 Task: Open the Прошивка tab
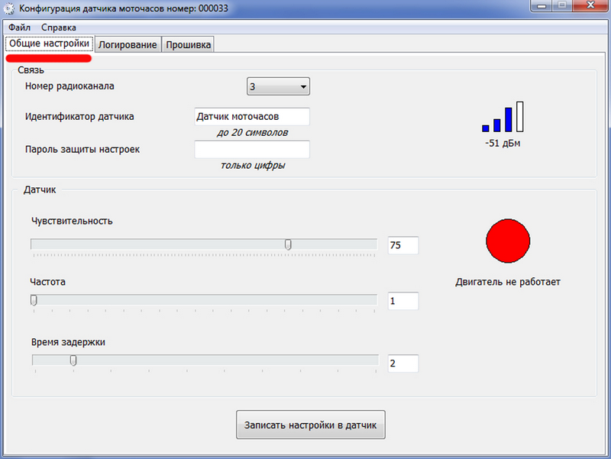click(188, 45)
